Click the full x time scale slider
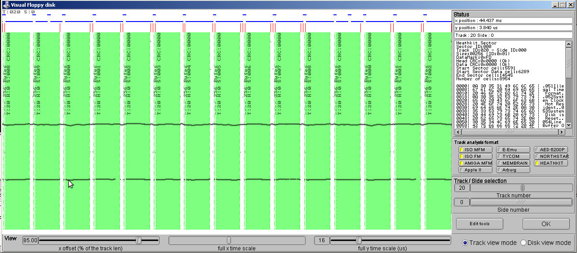 pos(237,240)
